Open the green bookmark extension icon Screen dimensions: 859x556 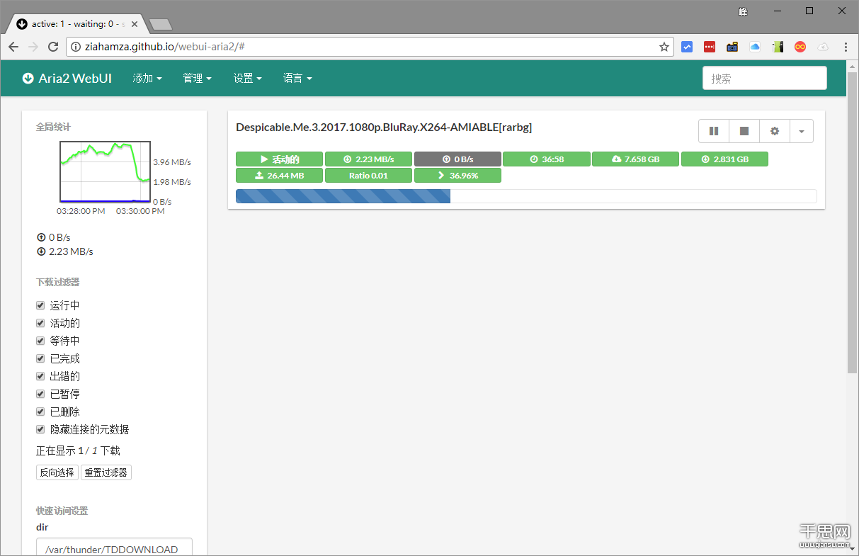(x=778, y=47)
